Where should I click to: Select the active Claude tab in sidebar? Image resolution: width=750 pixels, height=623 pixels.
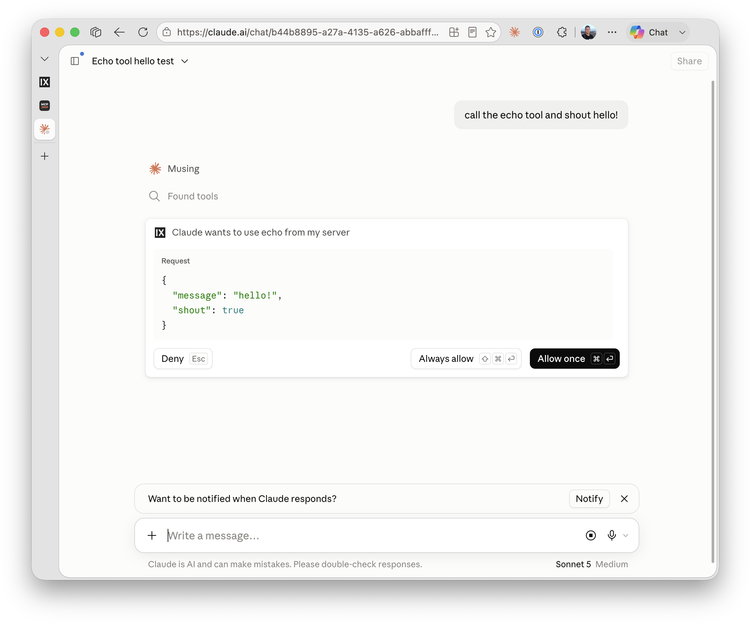(x=45, y=129)
